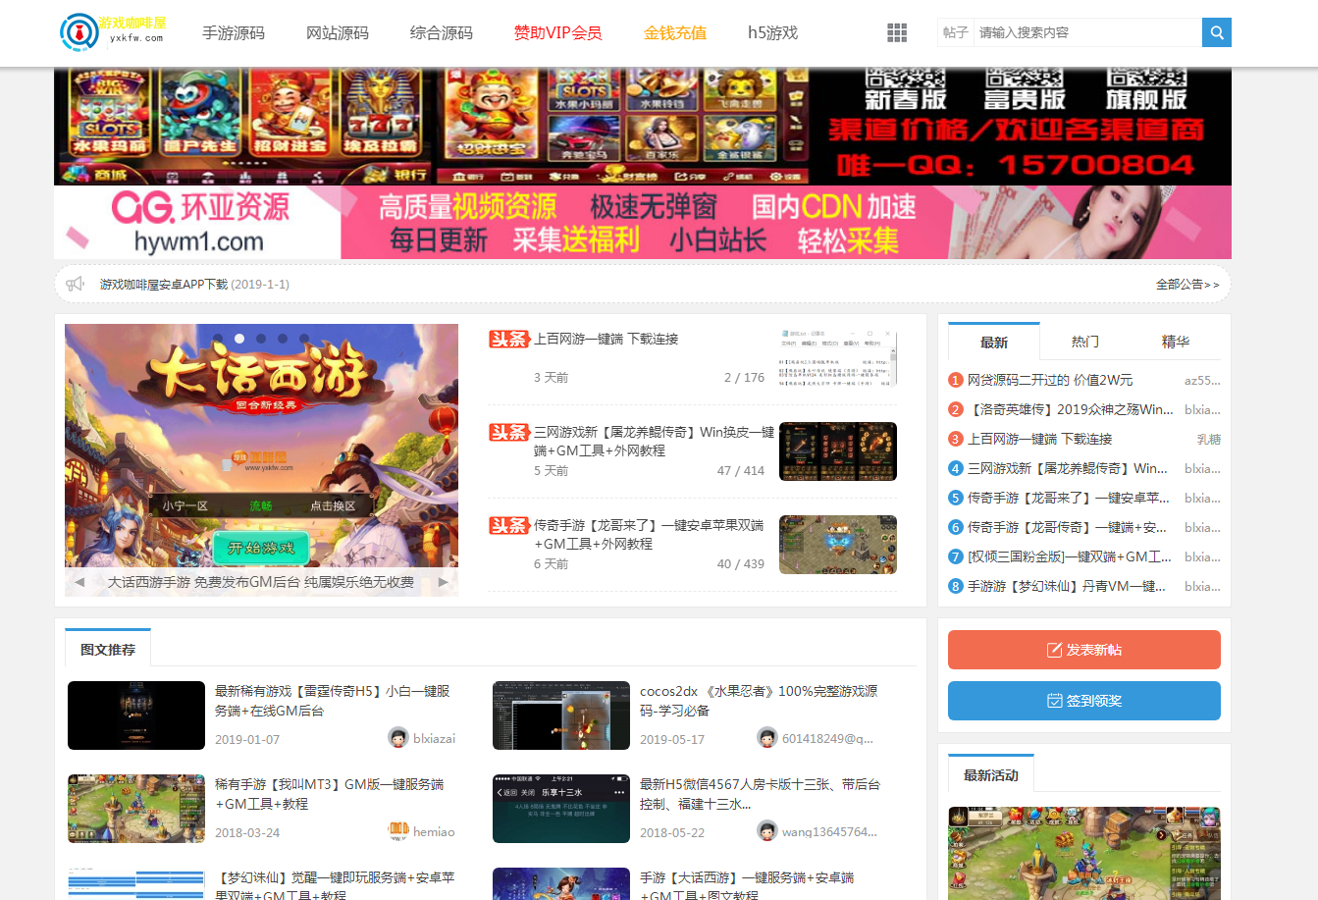Click blxiazai user avatar icon

tap(397, 738)
